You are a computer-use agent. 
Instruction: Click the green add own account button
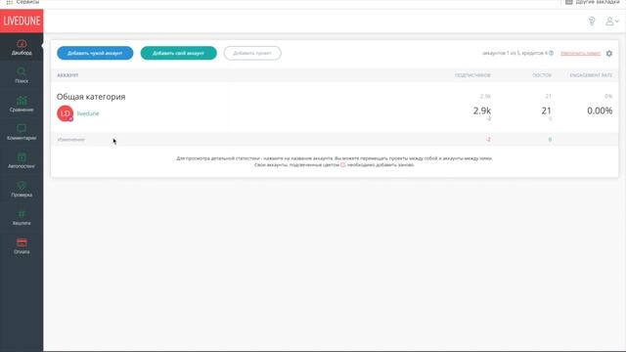178,53
